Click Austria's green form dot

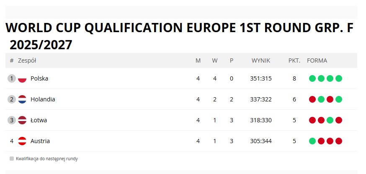(x=312, y=141)
